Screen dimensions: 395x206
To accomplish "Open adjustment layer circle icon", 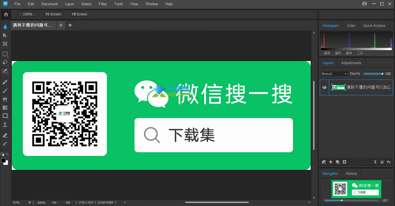I will coord(382,162).
